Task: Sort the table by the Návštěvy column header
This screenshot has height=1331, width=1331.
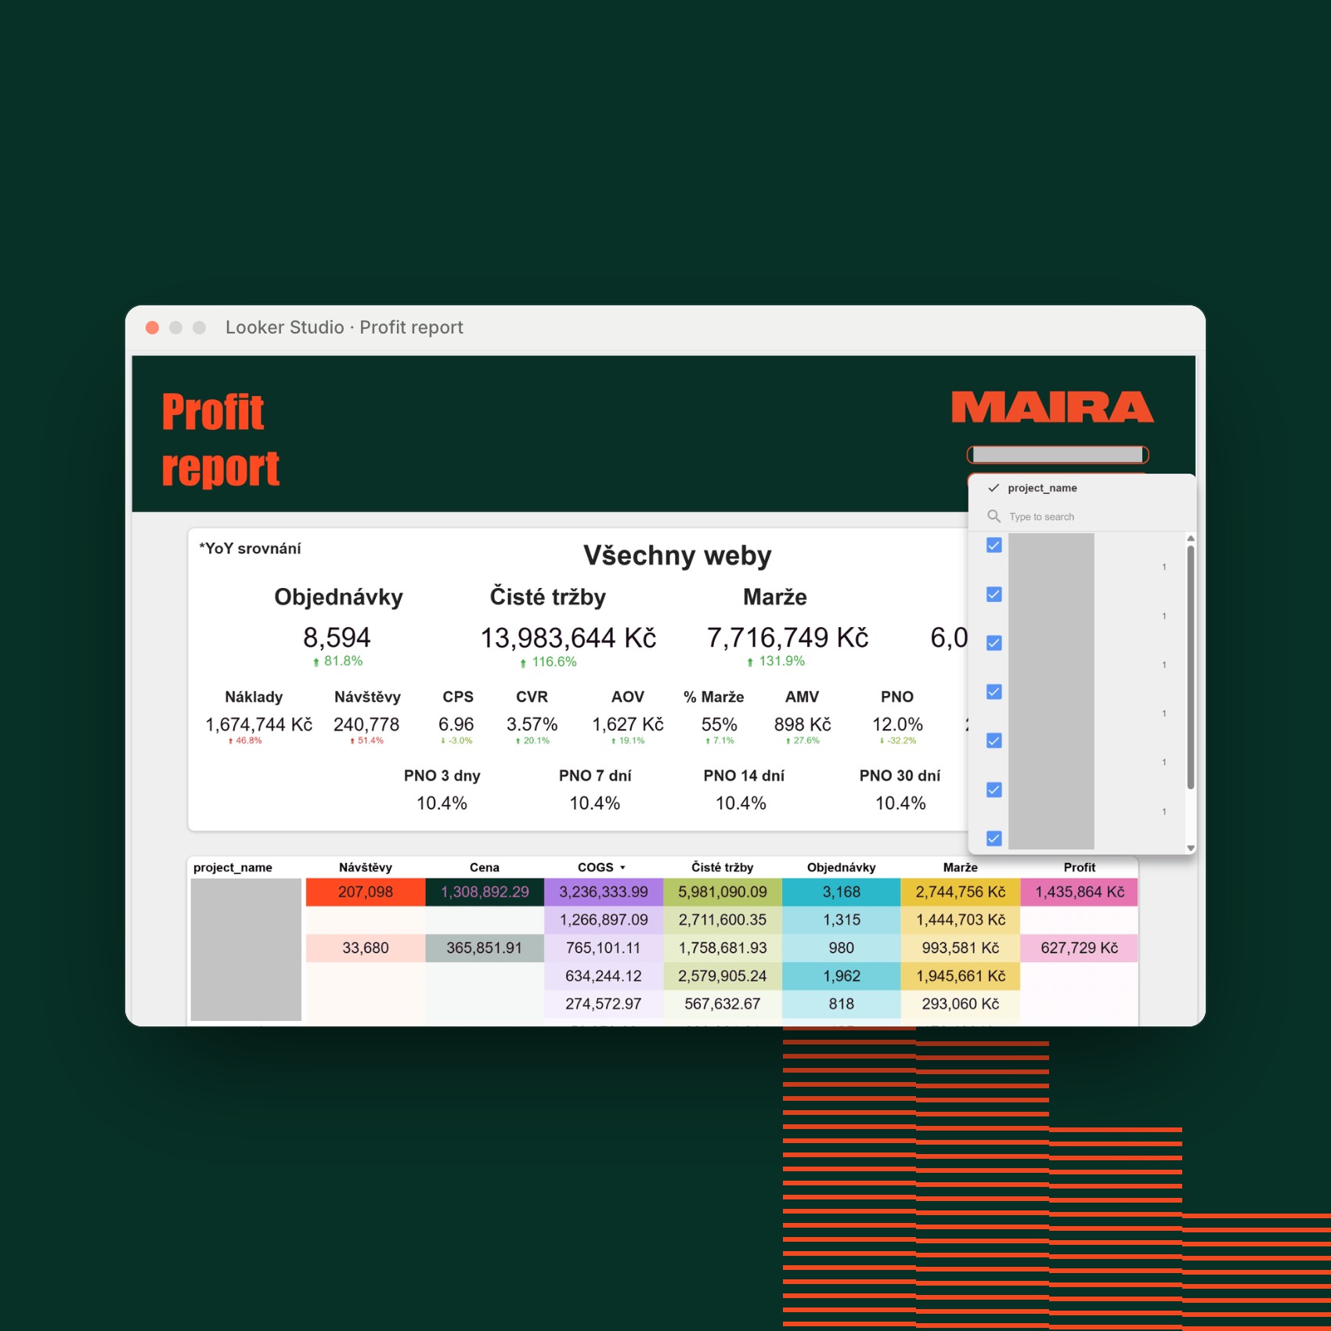Action: 366,867
